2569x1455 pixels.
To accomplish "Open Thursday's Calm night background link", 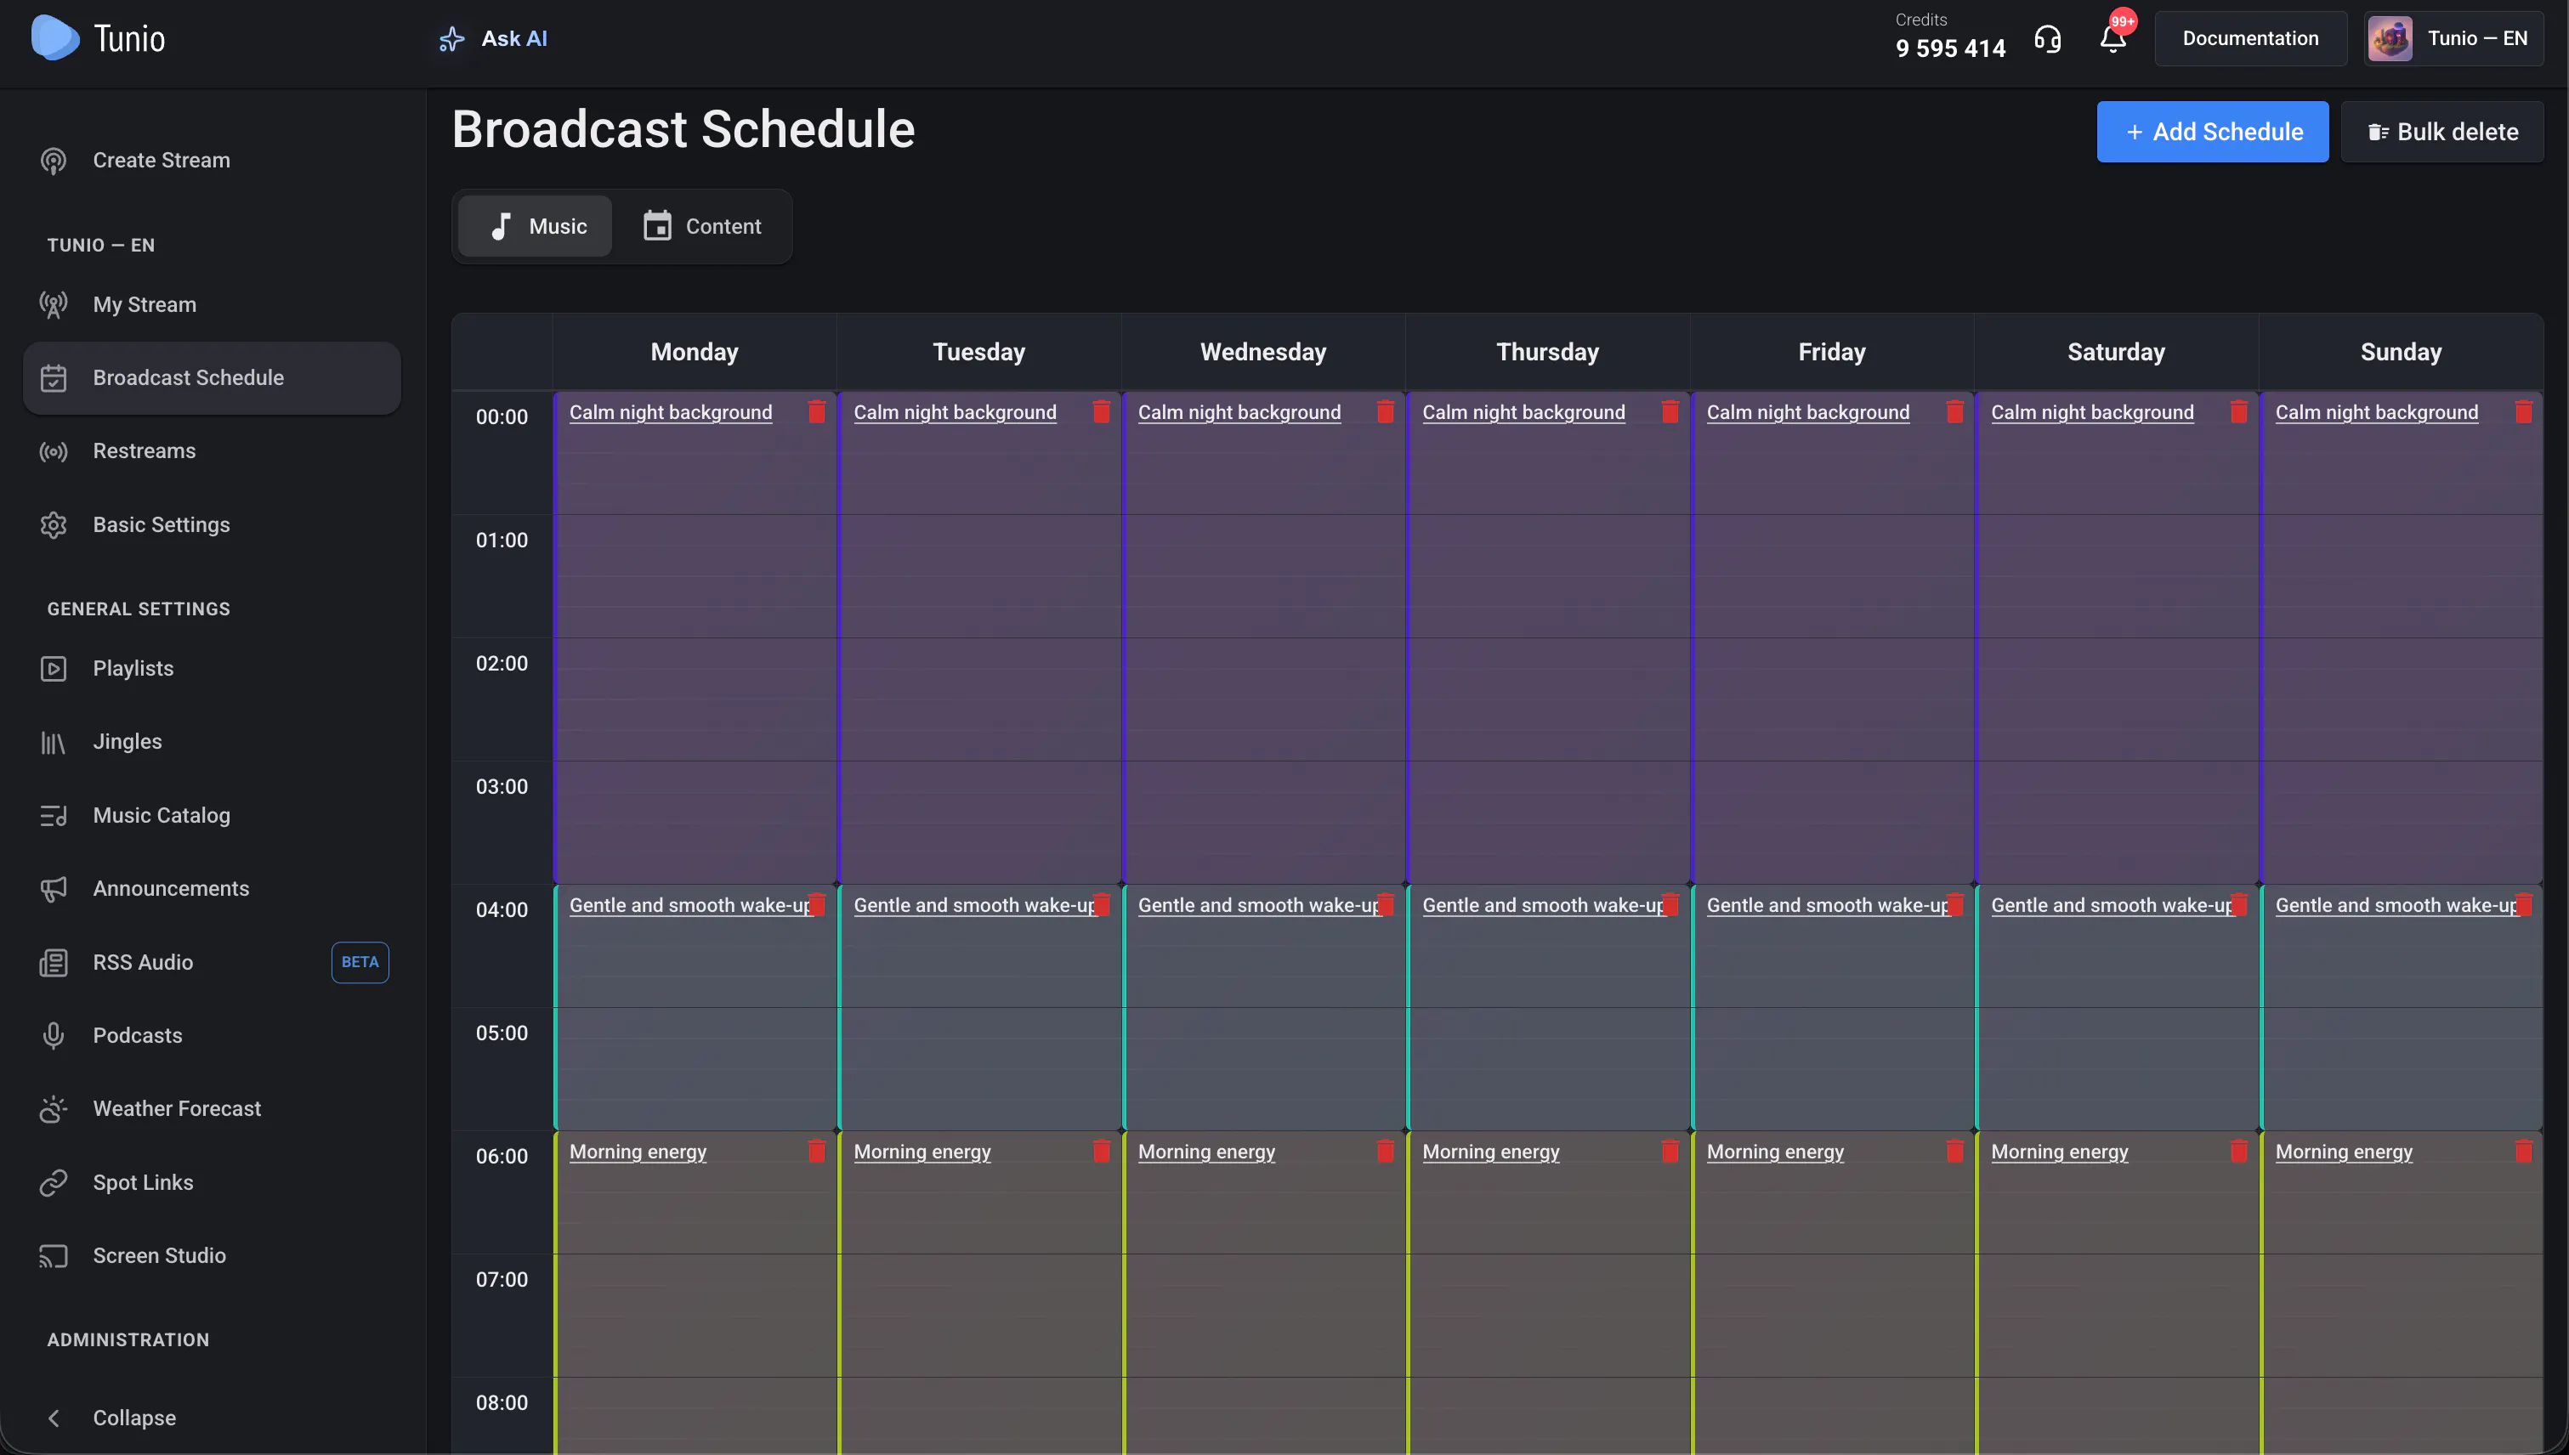I will [x=1523, y=411].
